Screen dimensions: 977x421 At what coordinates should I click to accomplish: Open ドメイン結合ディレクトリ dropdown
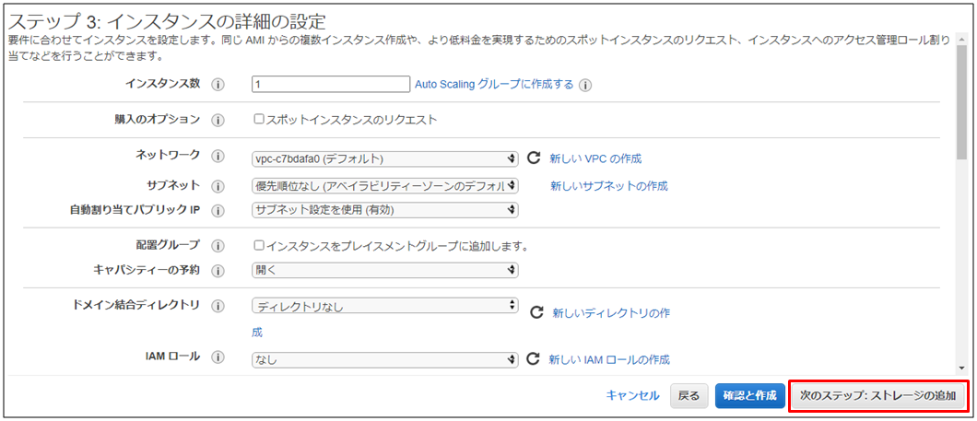(384, 306)
